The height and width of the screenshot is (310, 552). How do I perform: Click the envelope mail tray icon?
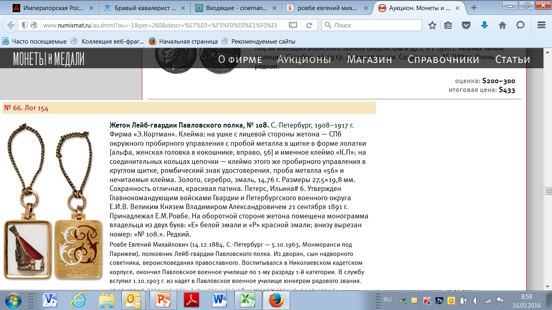[x=415, y=300]
